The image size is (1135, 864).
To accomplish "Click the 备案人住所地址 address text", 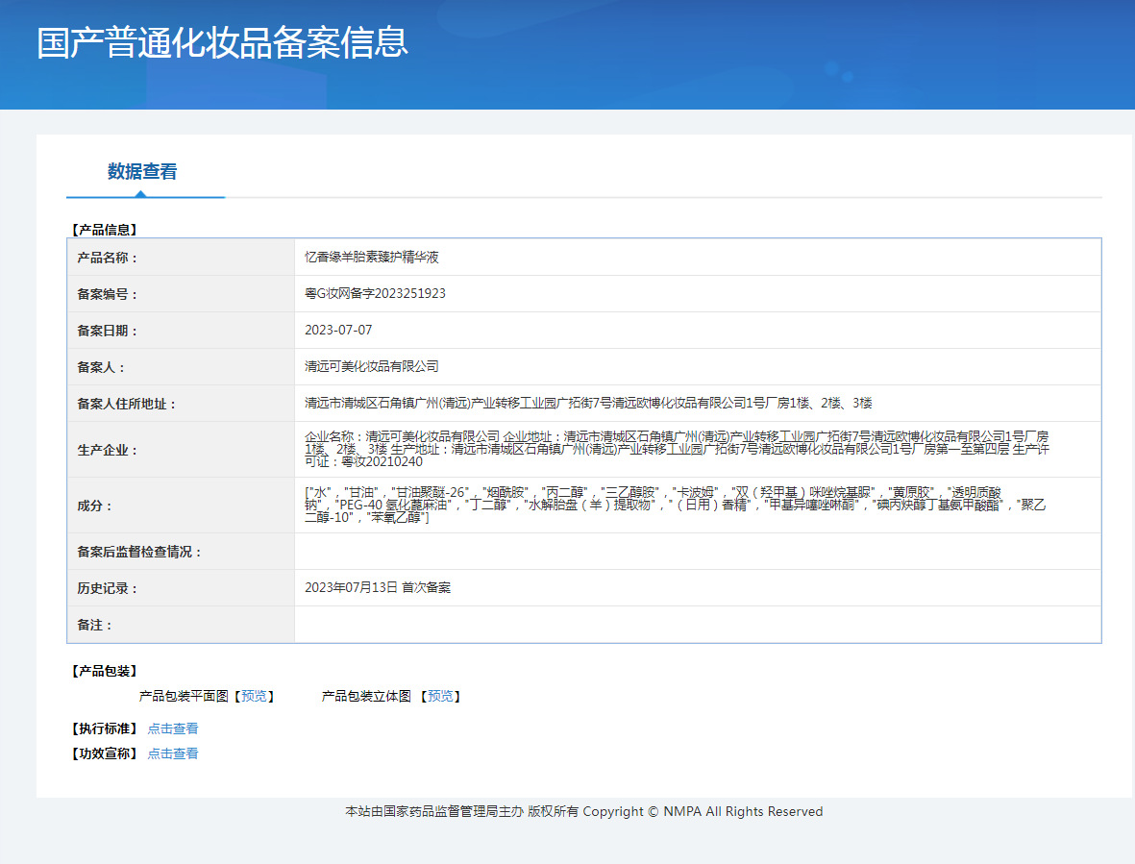I will click(588, 404).
